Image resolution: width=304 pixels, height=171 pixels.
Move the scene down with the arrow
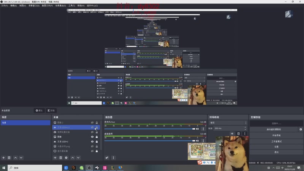coord(21,158)
